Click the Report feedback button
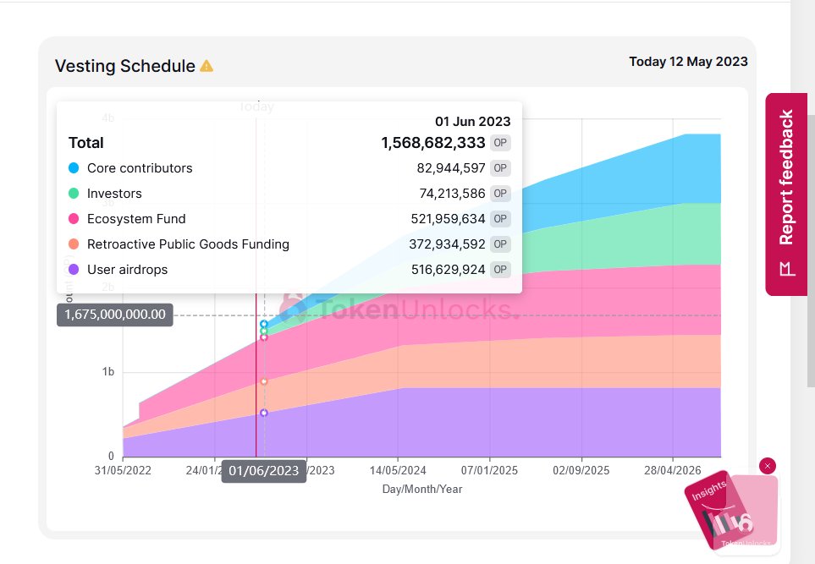The width and height of the screenshot is (815, 564). point(786,194)
